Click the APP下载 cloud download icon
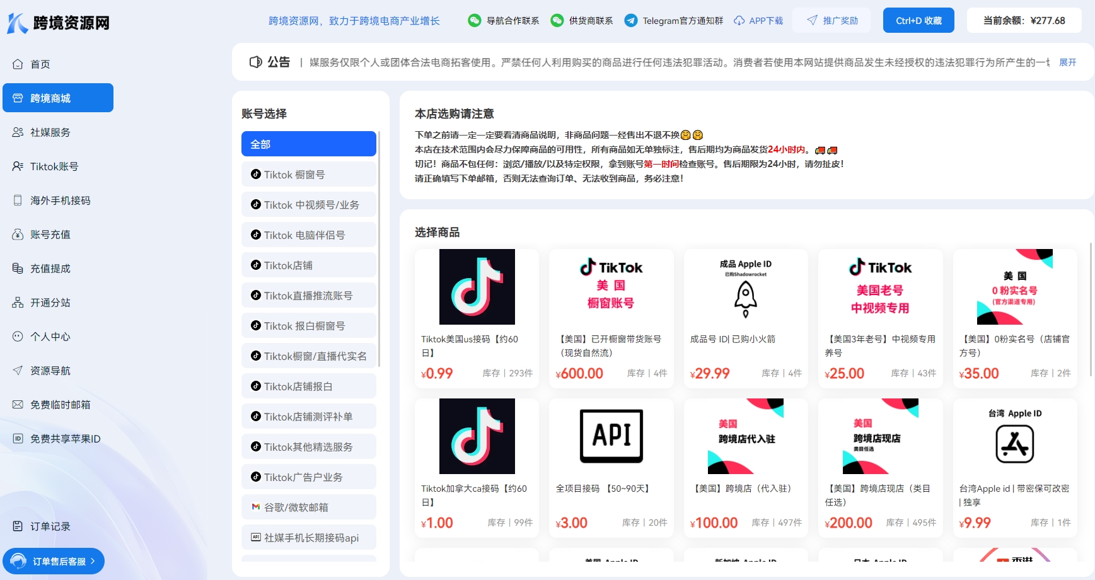1095x580 pixels. pos(739,21)
